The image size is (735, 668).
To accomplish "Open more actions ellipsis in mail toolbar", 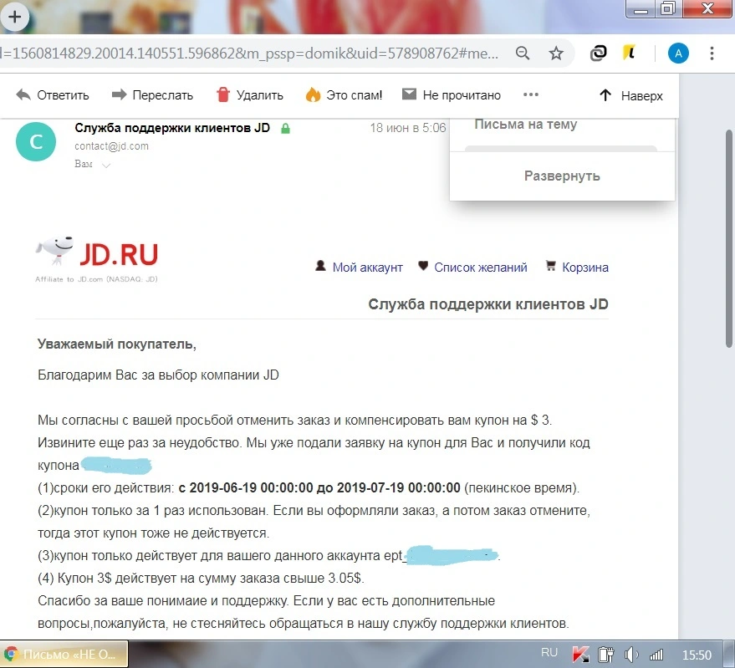I will 531,94.
